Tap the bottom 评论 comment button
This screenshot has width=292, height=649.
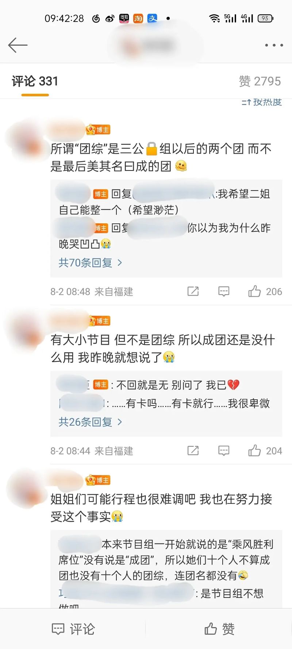point(73,629)
